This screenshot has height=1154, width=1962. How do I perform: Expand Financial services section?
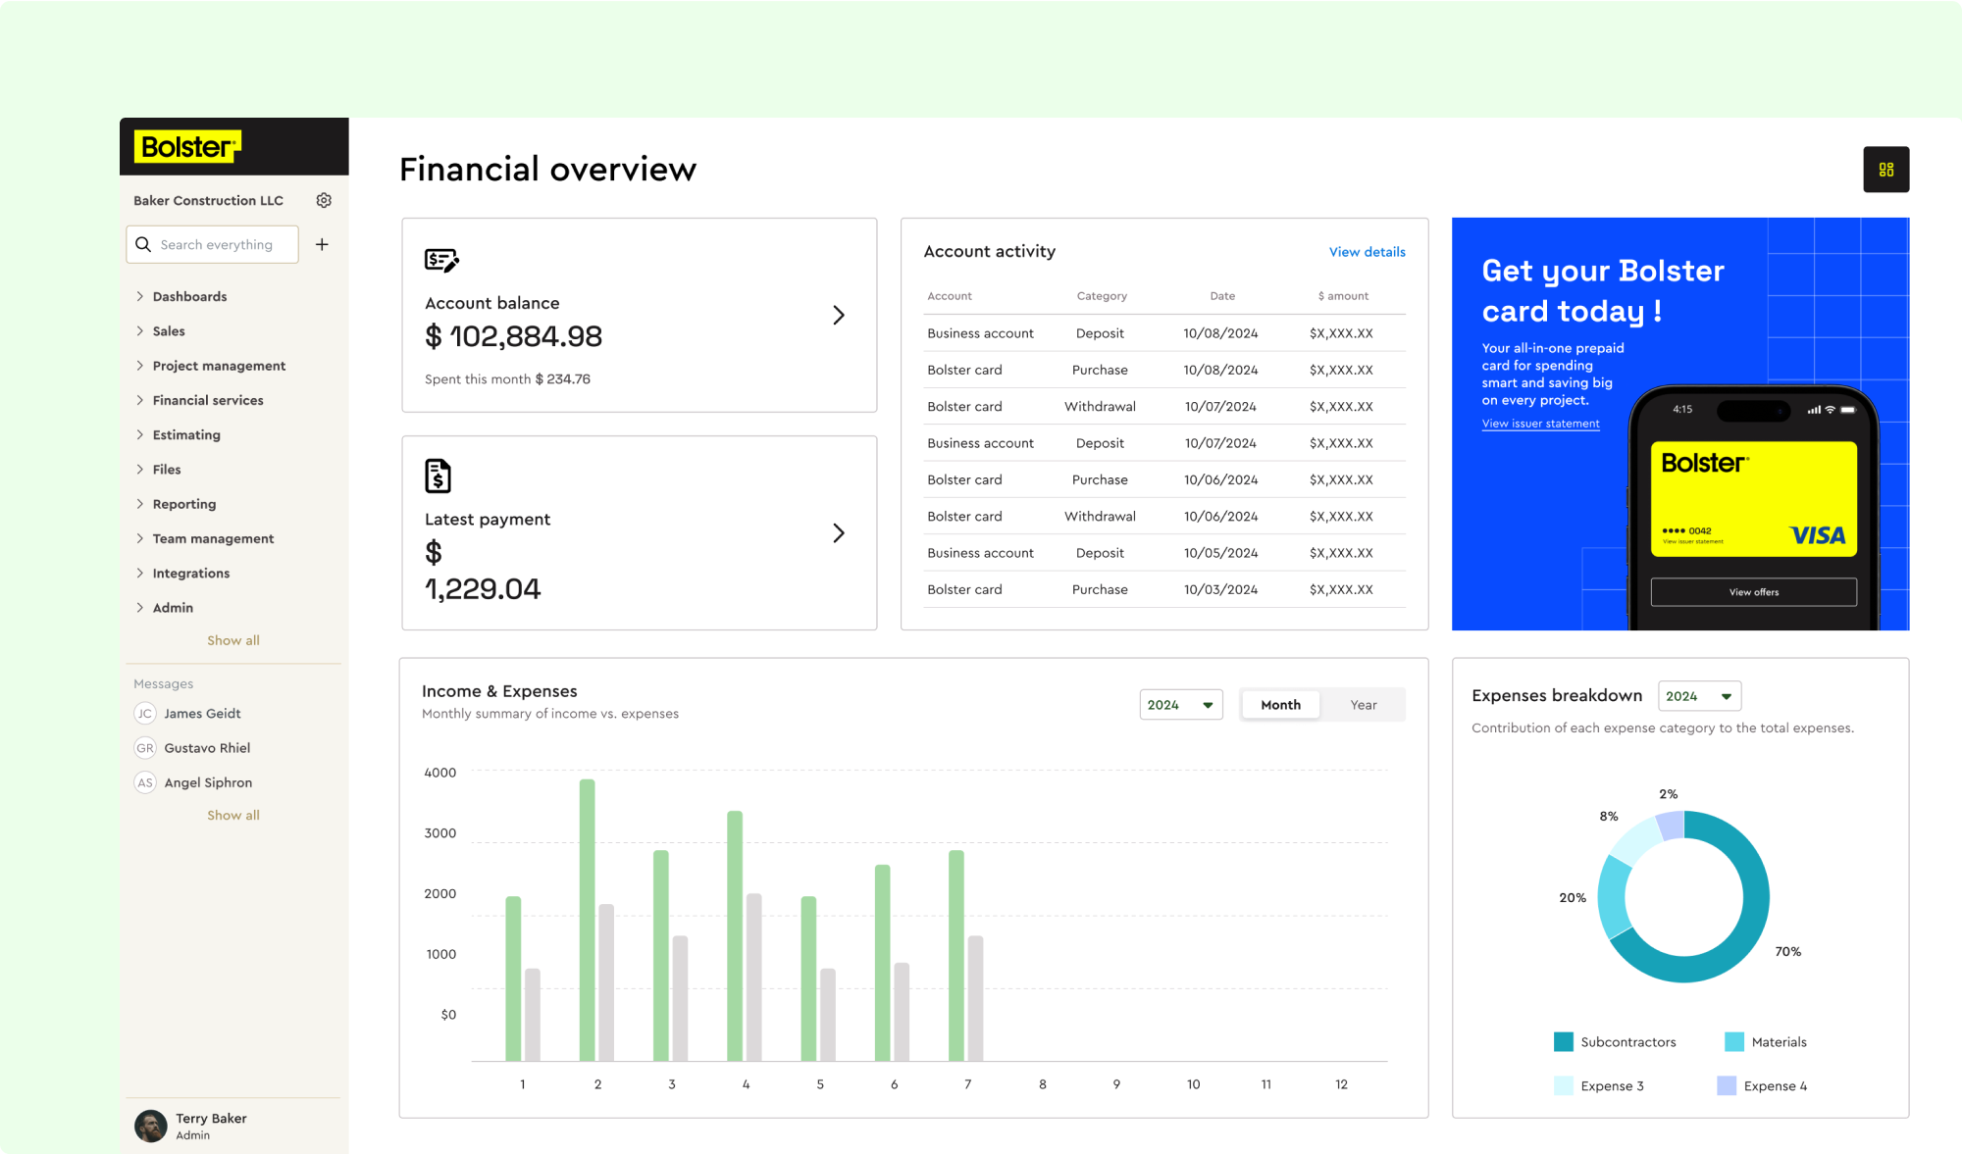200,400
